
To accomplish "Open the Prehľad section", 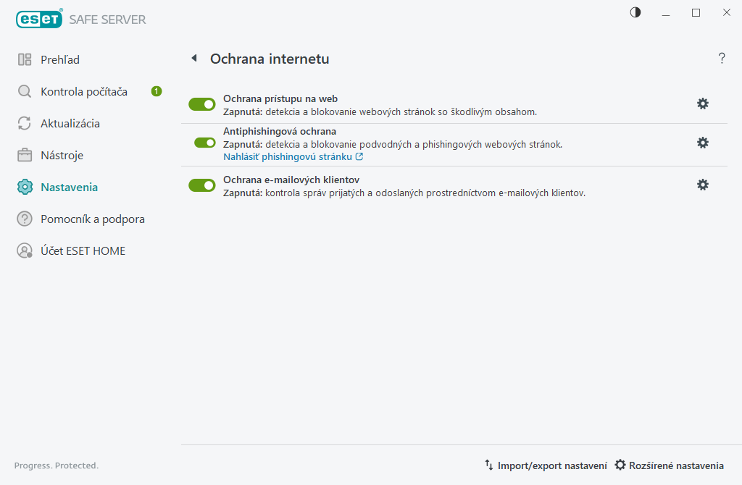I will coord(60,59).
